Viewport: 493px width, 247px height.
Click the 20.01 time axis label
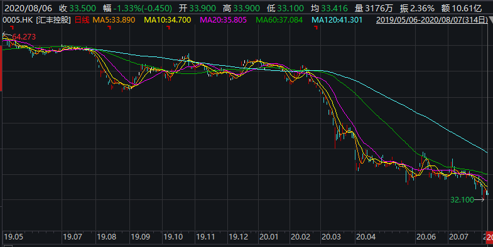[x=269, y=236]
